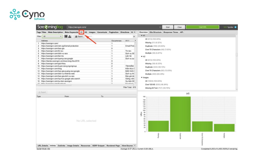
Task: Click the green Crawl 100% progress bar
Action: tap(202, 27)
